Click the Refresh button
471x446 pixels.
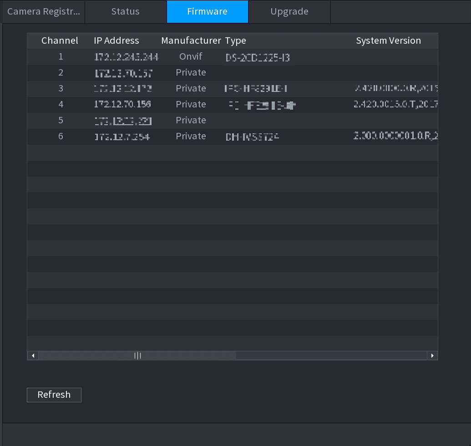point(54,395)
